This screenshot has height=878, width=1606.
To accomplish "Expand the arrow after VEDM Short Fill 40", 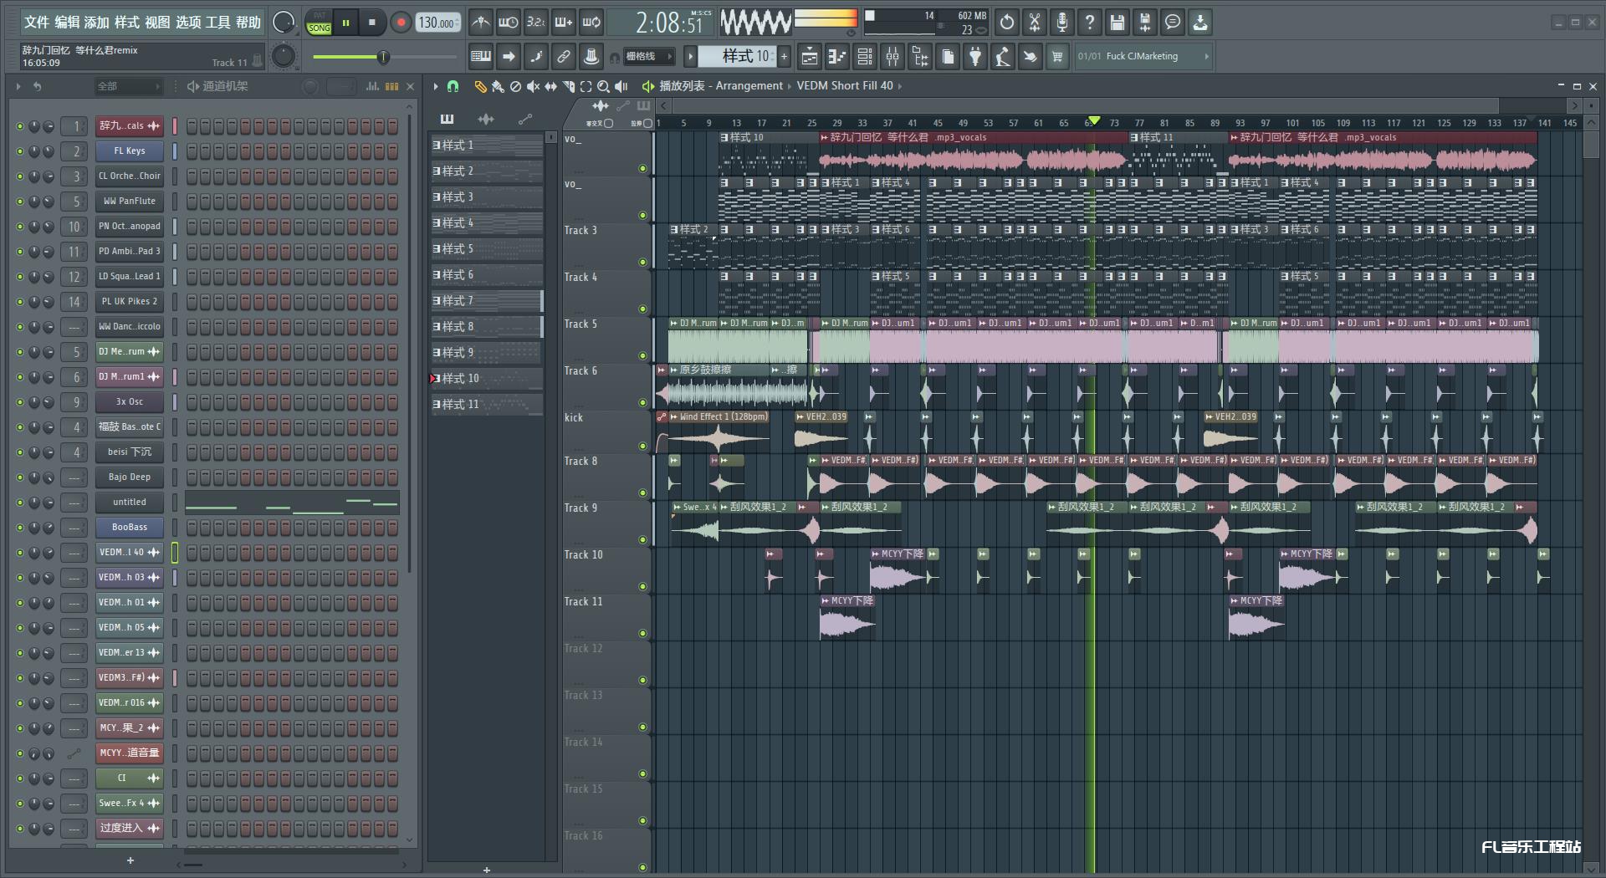I will click(899, 86).
